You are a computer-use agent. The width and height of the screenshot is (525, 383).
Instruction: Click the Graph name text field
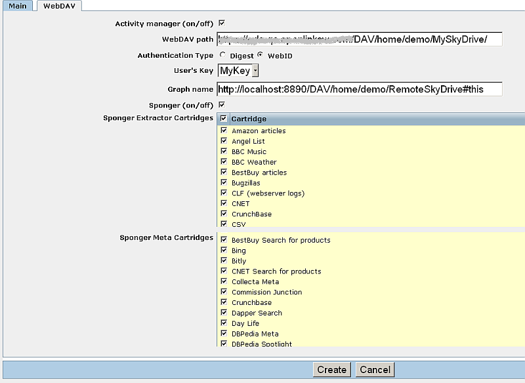[x=360, y=89]
